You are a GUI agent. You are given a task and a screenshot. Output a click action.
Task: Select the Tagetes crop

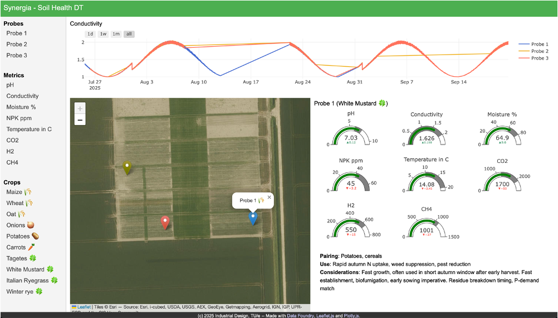tap(21, 258)
